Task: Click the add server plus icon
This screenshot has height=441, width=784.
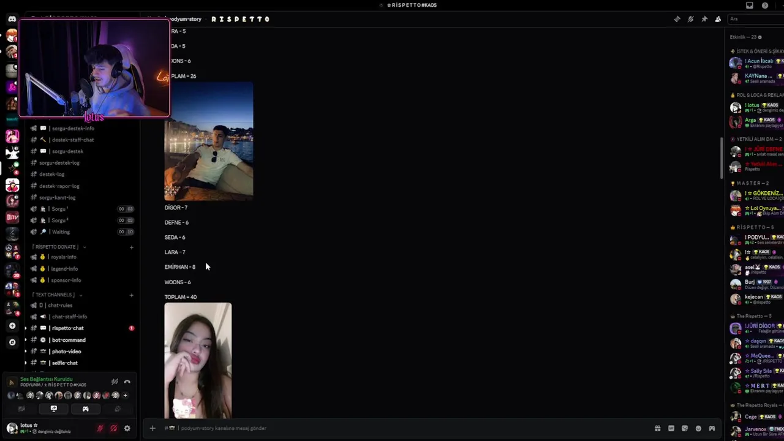Action: pos(12,326)
